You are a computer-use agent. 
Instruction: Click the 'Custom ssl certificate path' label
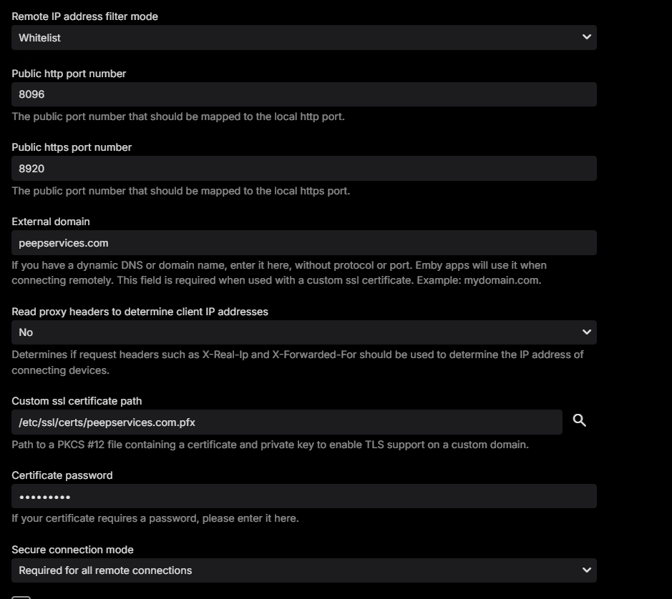(x=77, y=401)
